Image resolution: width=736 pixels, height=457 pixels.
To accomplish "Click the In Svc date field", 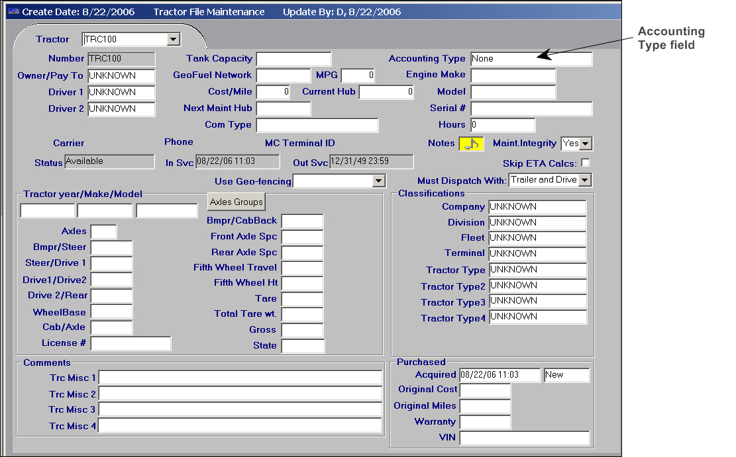I will pos(238,162).
